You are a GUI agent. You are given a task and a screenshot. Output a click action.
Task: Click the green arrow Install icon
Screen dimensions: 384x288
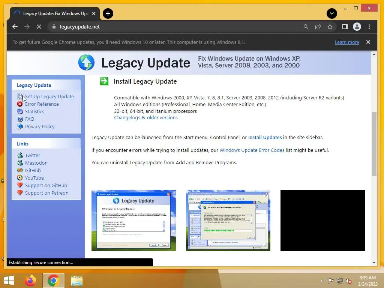pyautogui.click(x=104, y=81)
